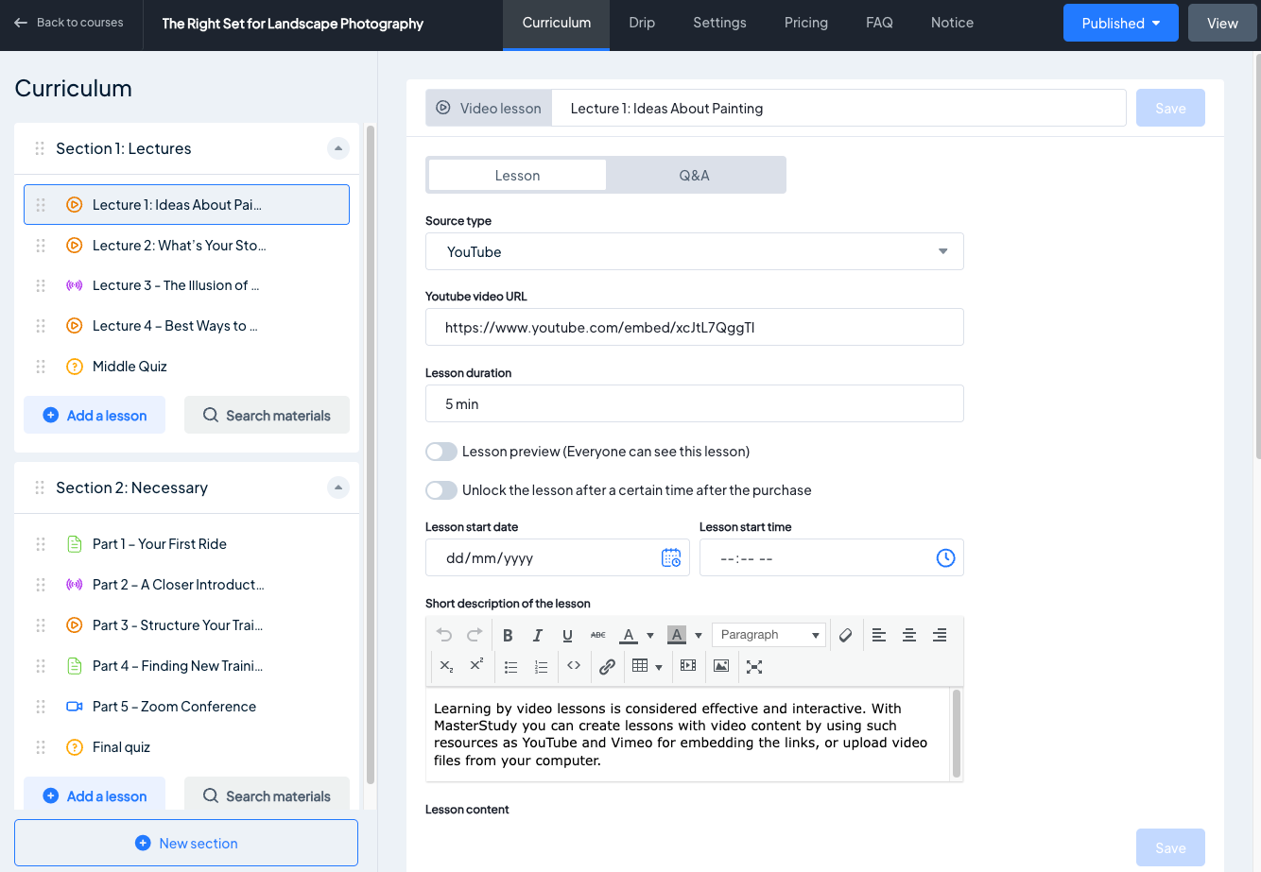Viewport: 1261px width, 872px height.
Task: Enable Unlock the lesson after certain time toggle
Action: click(x=441, y=490)
